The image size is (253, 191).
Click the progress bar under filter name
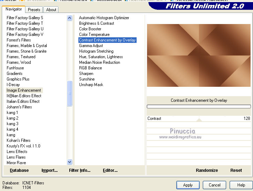[199, 106]
